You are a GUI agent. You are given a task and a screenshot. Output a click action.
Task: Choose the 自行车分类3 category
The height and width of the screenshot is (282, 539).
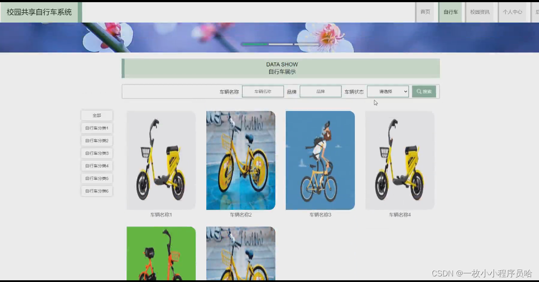97,153
